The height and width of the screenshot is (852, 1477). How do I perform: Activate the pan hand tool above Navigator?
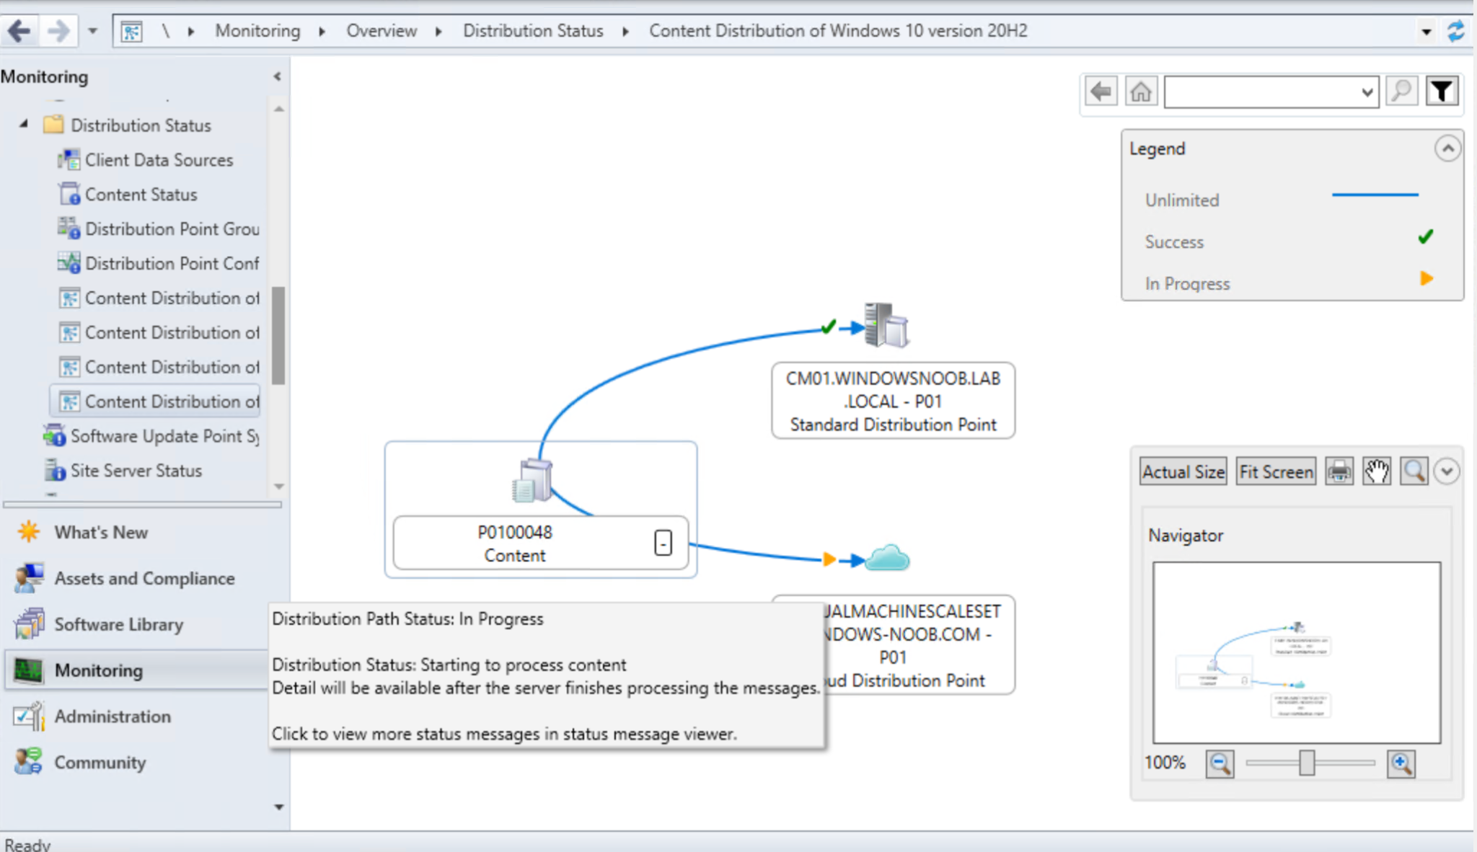click(x=1375, y=471)
